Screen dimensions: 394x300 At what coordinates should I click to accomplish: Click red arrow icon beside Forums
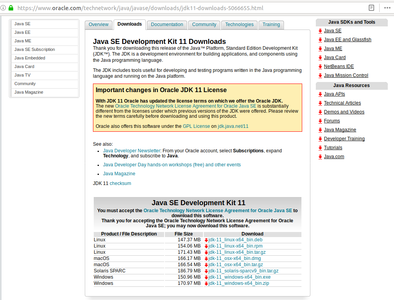click(320, 121)
